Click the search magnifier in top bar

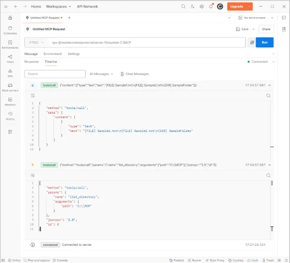(183, 6)
